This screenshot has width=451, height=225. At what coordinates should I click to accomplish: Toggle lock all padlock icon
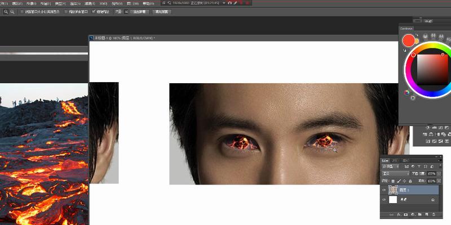pos(410,181)
